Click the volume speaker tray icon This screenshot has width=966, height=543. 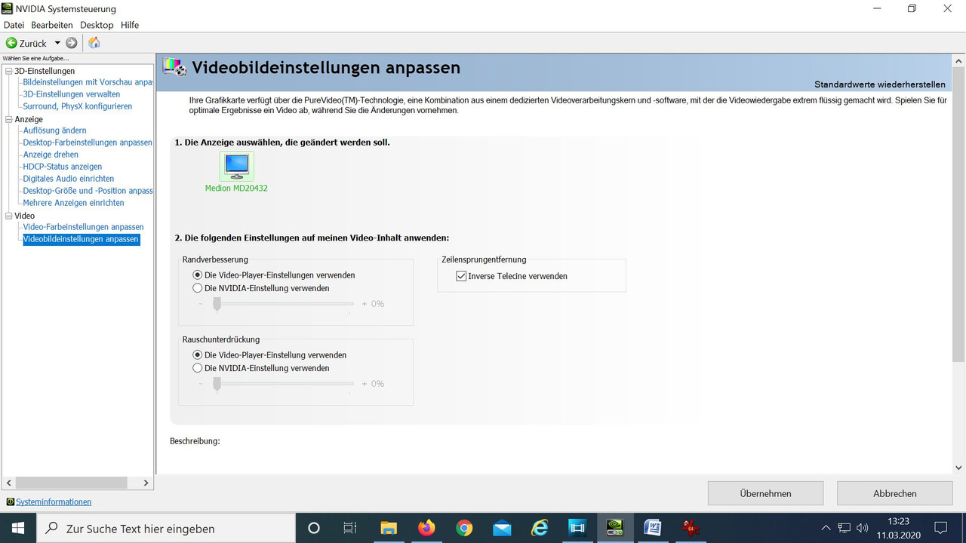863,528
